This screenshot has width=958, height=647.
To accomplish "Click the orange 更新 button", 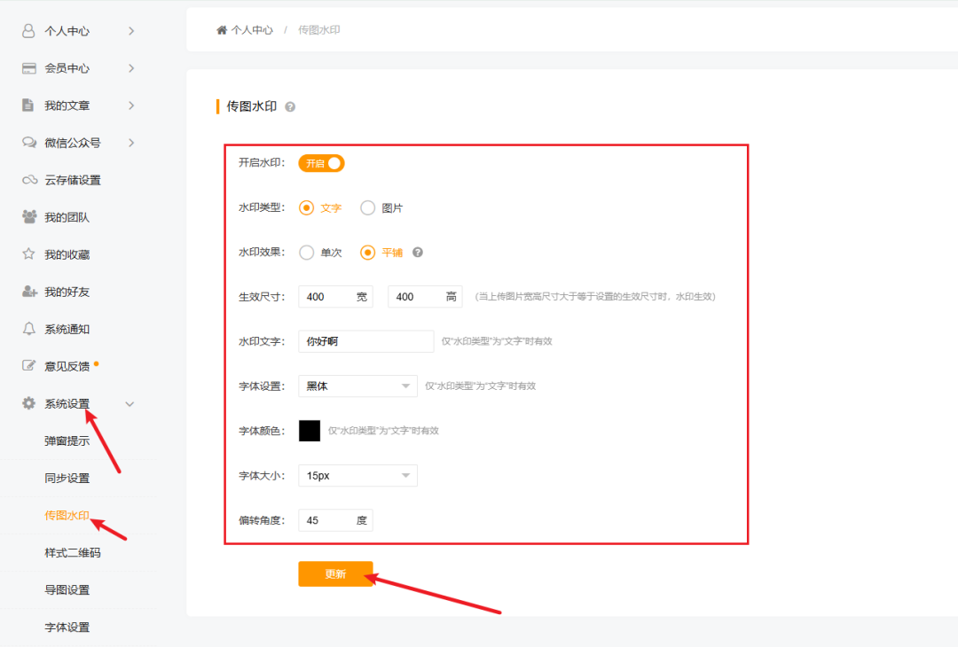I will point(335,574).
